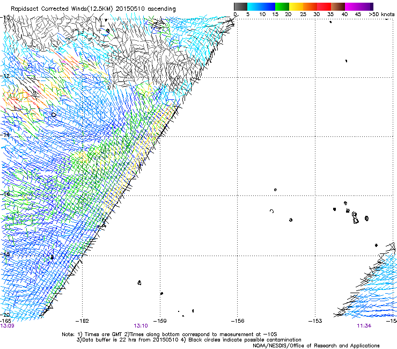Click the '-156' longitude label

238,321
